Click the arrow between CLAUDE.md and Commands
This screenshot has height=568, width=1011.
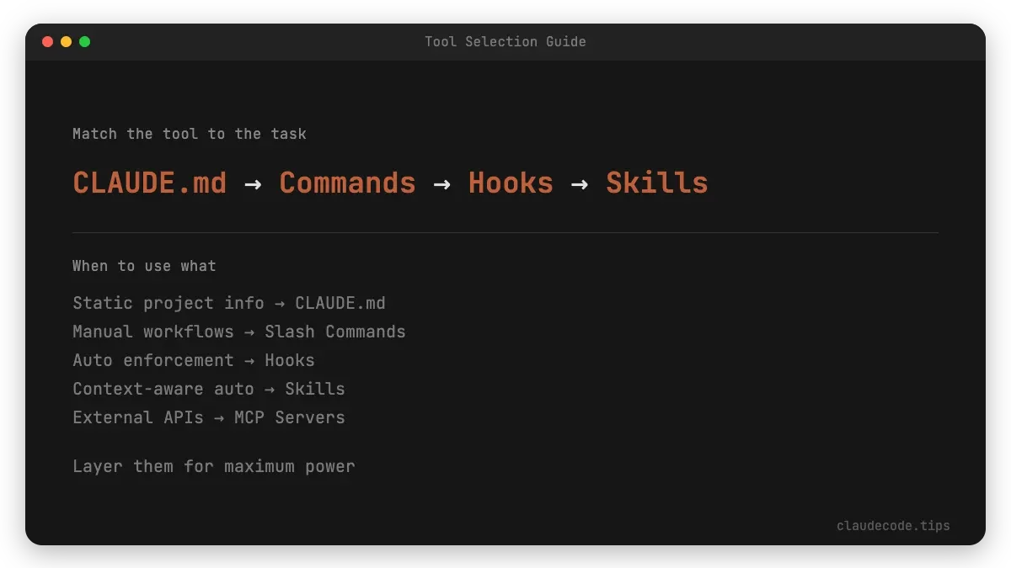click(252, 183)
